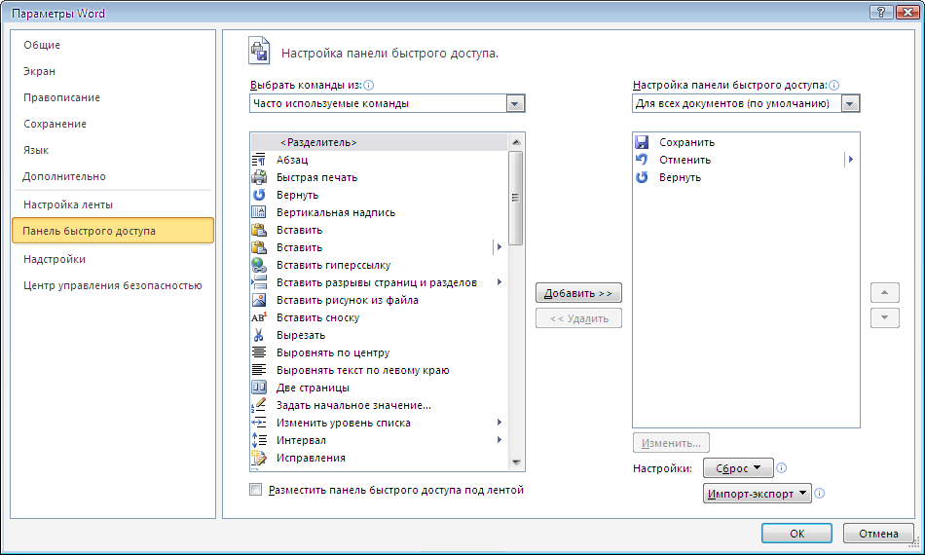This screenshot has height=555, width=925.
Task: Click info icon beside Настройка панели быстрого доступа label
Action: 833,85
